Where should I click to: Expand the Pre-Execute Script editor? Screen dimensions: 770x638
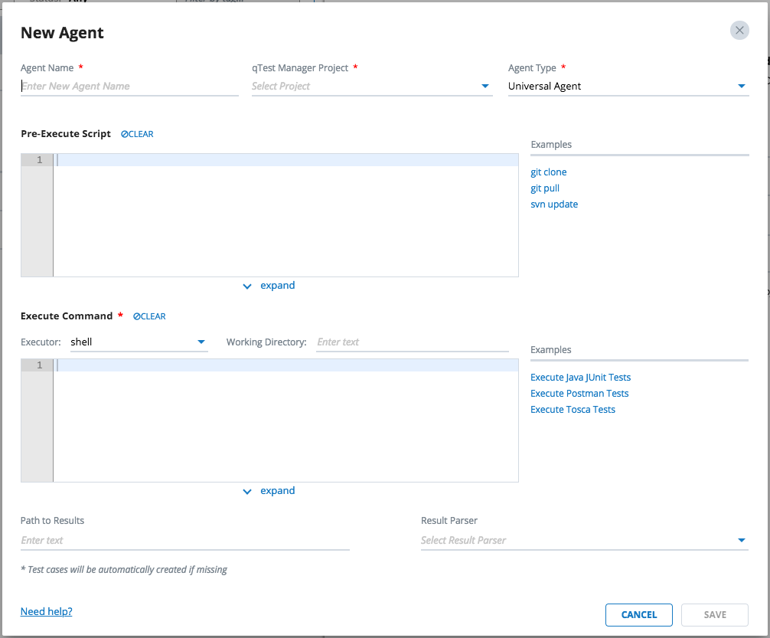pos(269,286)
